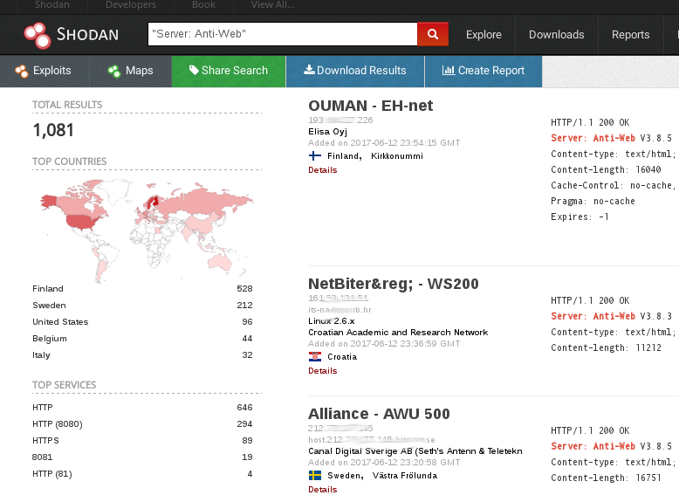The width and height of the screenshot is (679, 495).
Task: Click the "Pragma: no-cache" banner line
Action: [x=593, y=202]
